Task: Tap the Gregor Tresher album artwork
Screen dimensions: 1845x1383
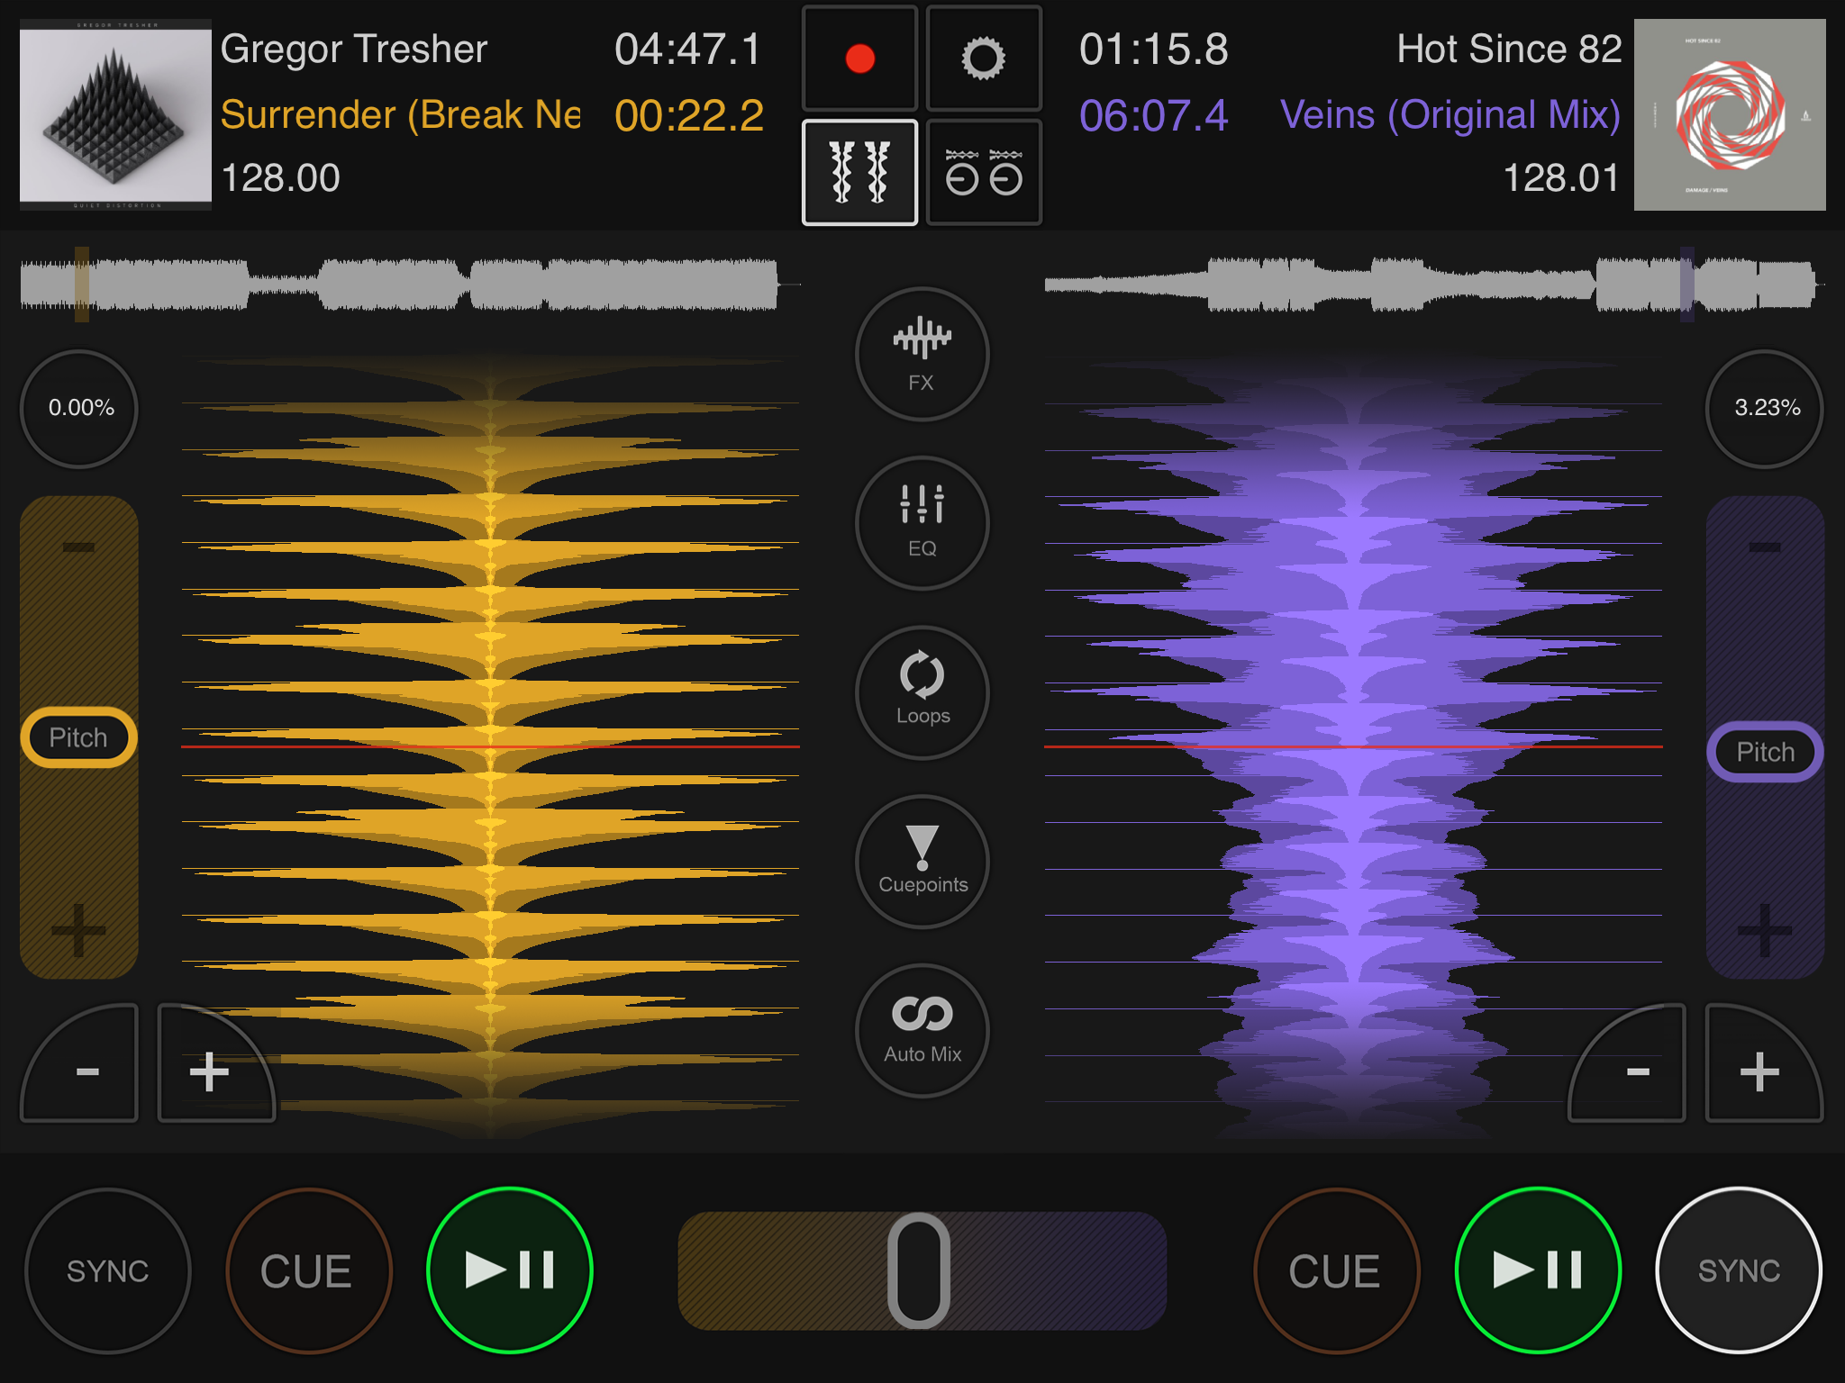Action: click(x=115, y=114)
